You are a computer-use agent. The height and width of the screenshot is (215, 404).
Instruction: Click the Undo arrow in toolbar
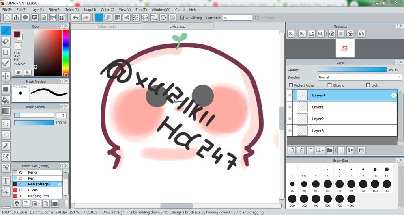click(75, 17)
